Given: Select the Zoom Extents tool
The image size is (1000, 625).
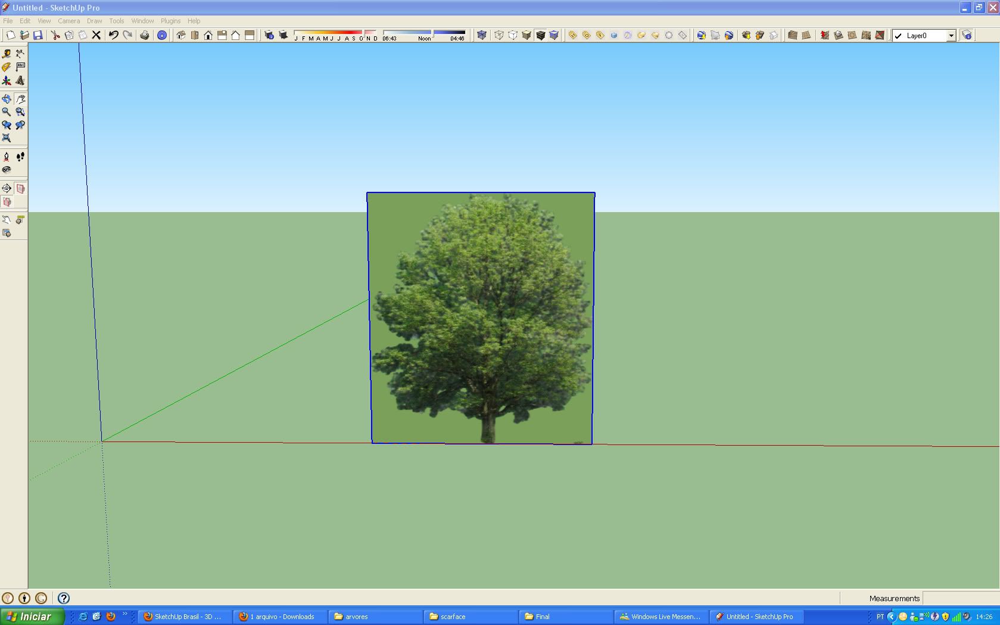Looking at the screenshot, I should (7, 138).
